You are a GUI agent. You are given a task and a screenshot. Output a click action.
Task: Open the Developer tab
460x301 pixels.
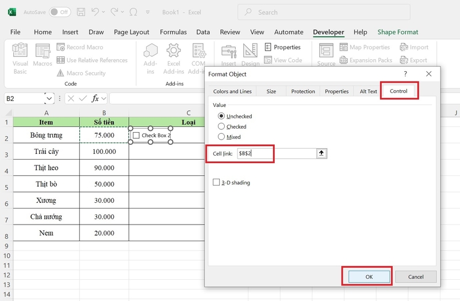click(x=328, y=32)
